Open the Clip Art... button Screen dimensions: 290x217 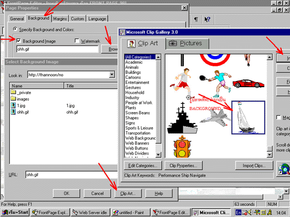click(x=128, y=194)
